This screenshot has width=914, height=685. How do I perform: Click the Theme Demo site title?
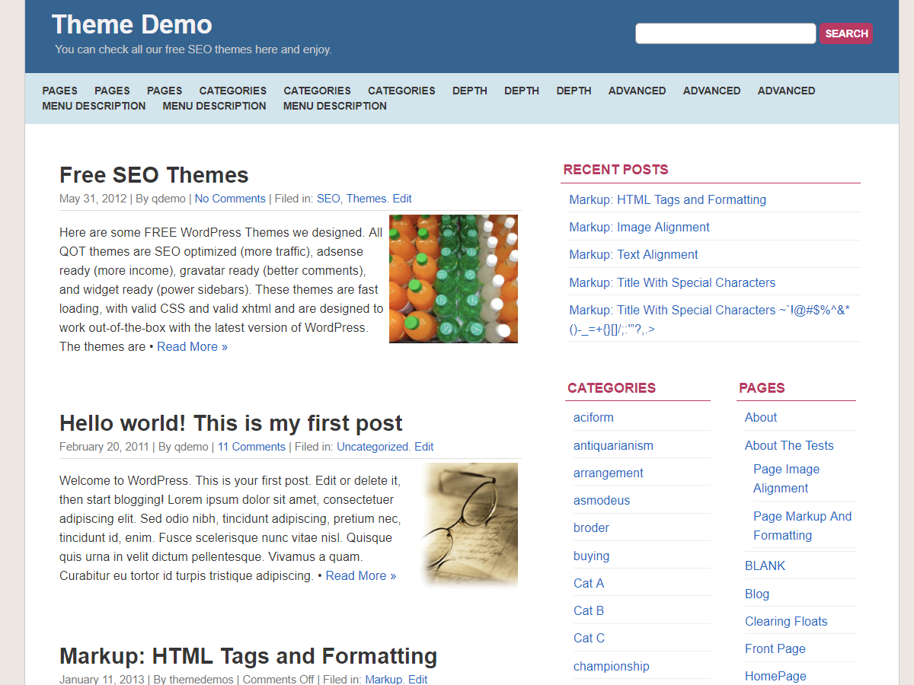[131, 24]
